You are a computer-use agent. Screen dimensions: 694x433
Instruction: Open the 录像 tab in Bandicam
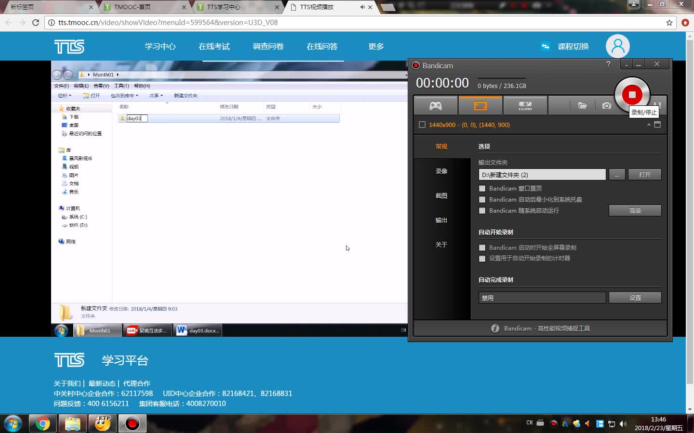(x=441, y=171)
